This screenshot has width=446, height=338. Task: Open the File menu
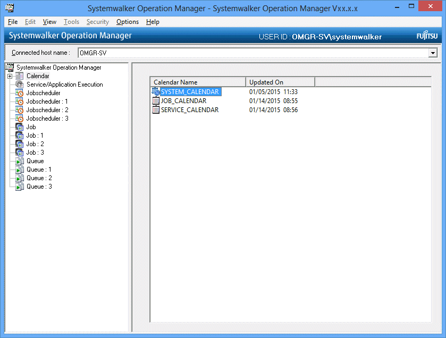point(13,22)
